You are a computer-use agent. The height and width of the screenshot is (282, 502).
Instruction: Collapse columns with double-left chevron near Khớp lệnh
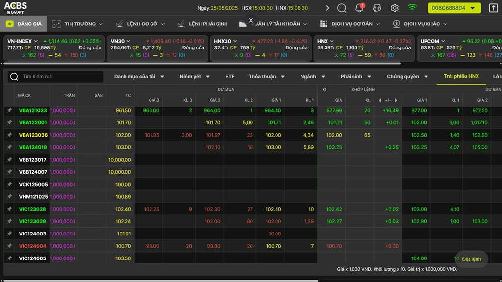click(x=325, y=89)
